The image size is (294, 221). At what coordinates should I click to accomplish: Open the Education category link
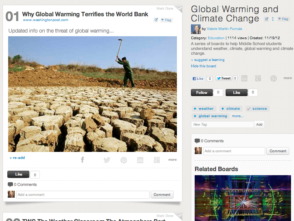click(216, 38)
